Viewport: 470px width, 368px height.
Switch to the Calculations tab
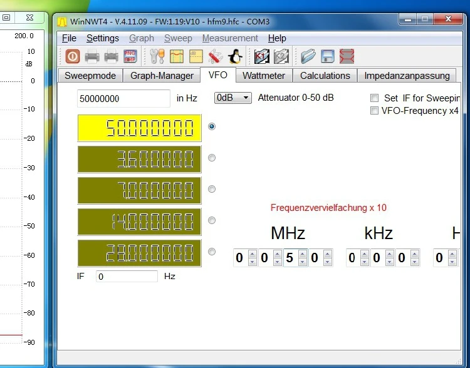click(325, 76)
